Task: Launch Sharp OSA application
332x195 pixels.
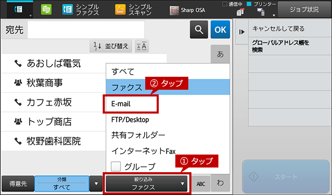Action: 187,10
